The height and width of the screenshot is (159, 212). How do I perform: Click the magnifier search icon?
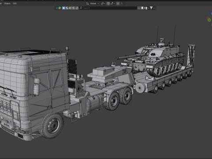[81, 8]
